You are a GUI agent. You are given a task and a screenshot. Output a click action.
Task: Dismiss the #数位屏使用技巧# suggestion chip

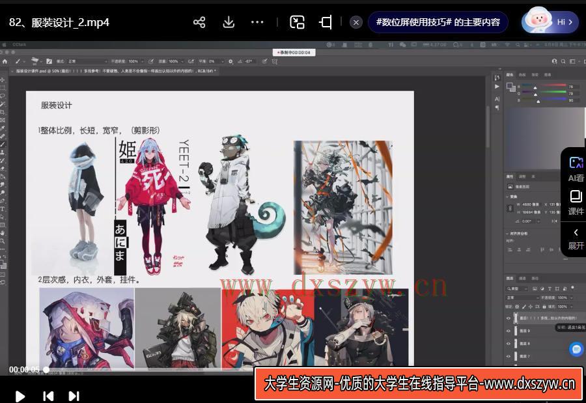[356, 22]
